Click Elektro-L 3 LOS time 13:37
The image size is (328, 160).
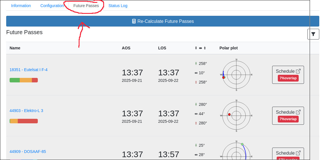tap(169, 113)
